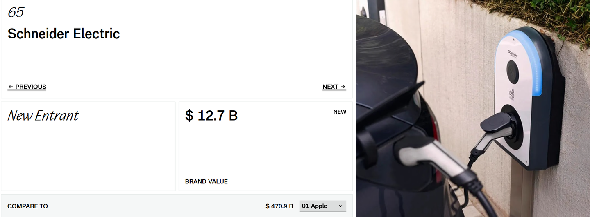Go to the NEXT brand
Screen dimensions: 590x217
click(334, 87)
